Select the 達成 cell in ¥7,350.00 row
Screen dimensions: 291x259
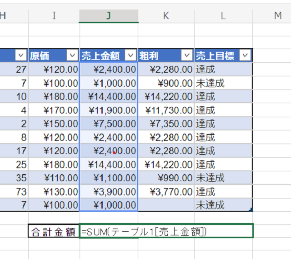point(223,124)
